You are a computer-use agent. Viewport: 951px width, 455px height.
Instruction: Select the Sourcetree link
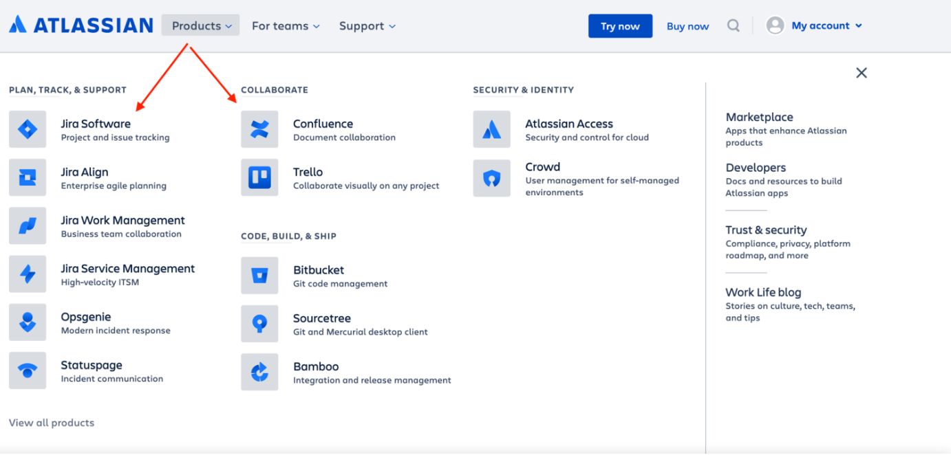322,318
